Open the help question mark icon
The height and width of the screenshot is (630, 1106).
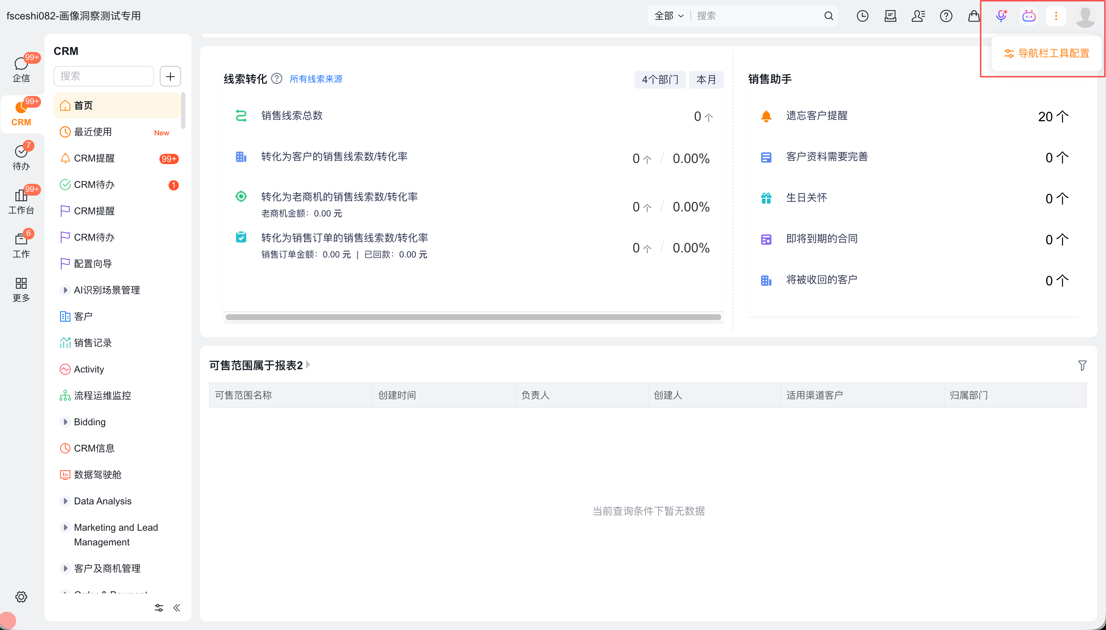point(946,16)
